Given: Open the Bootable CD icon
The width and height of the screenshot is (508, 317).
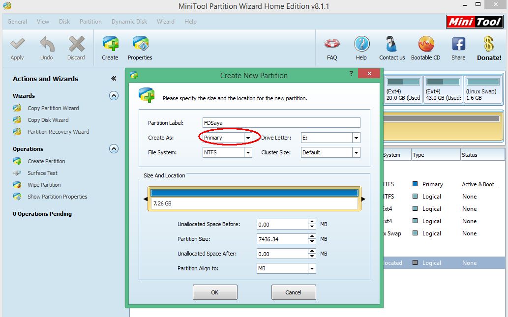Looking at the screenshot, I should (425, 44).
